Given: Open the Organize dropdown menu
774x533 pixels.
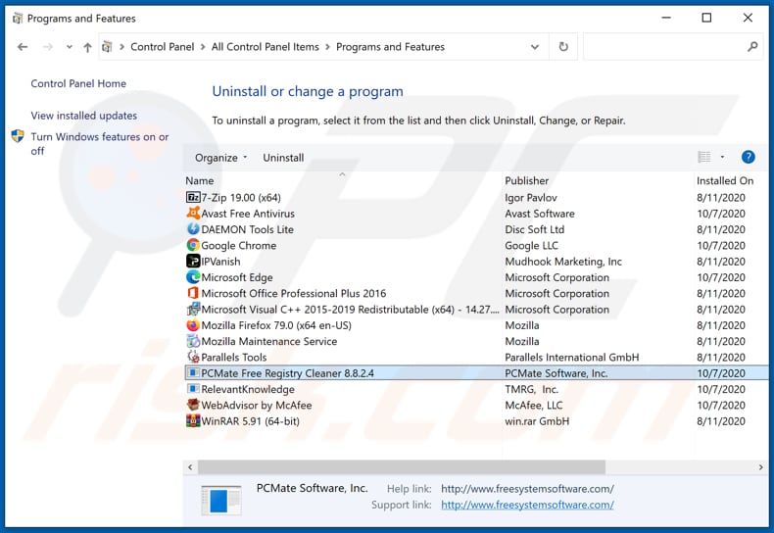Looking at the screenshot, I should (x=220, y=158).
